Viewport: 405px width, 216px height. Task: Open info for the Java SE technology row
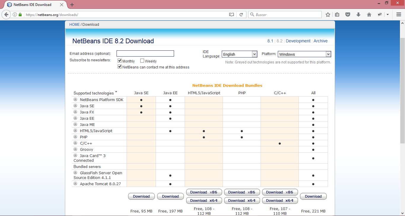click(75, 106)
